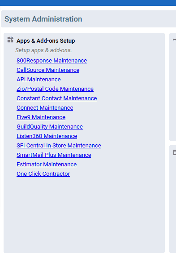Click the Setup apps & add-ons description text
The image size is (176, 254).
click(43, 50)
